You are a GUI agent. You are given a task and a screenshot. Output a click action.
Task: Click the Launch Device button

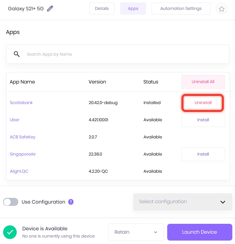pos(200,232)
